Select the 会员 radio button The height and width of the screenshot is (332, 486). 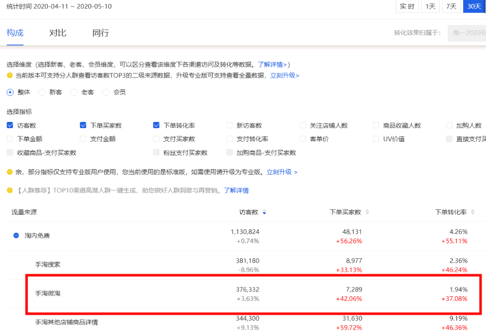[x=106, y=92]
